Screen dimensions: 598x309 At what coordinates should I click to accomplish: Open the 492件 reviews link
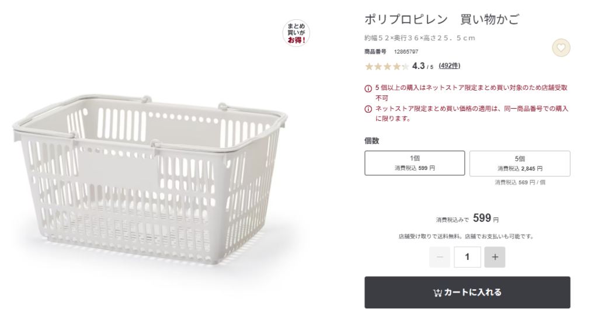[449, 66]
